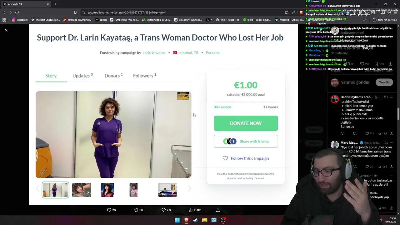
Task: Open Brave from the taskbar
Action: tap(186, 220)
